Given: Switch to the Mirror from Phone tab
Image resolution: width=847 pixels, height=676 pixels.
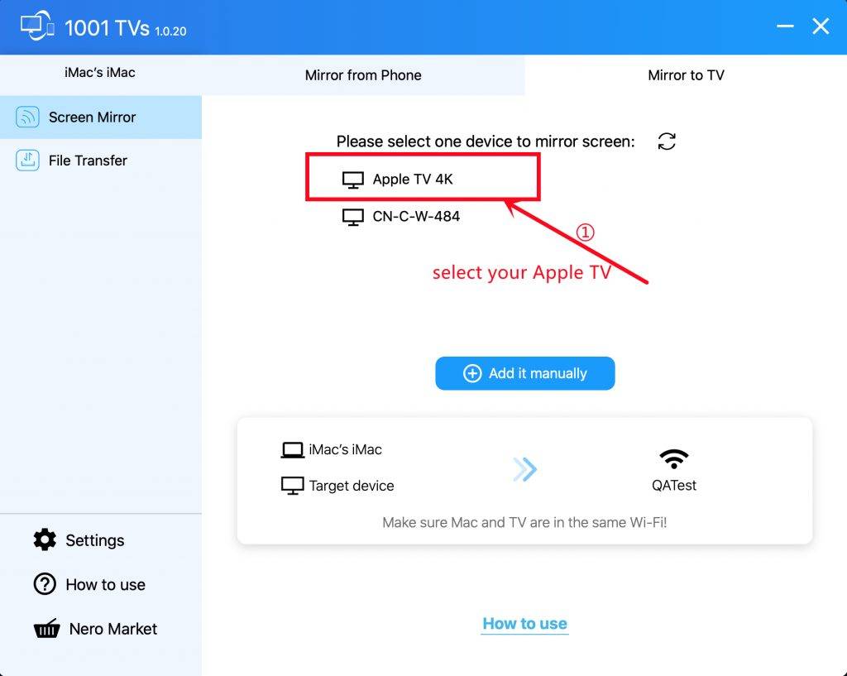Looking at the screenshot, I should (363, 75).
